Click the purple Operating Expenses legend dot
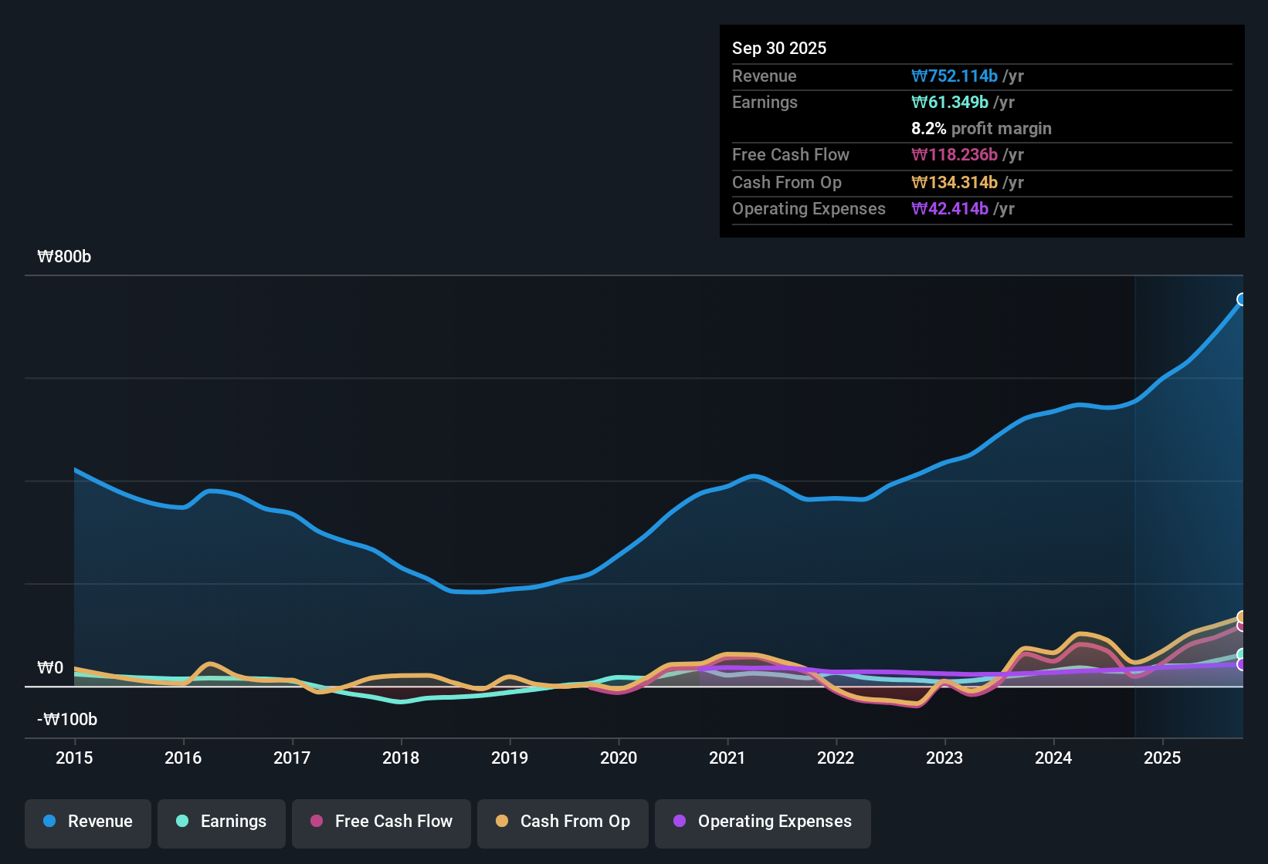Screen dimensions: 1268x864 coord(679,822)
